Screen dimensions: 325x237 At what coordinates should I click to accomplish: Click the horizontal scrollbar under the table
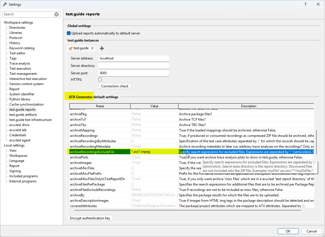click(x=187, y=210)
